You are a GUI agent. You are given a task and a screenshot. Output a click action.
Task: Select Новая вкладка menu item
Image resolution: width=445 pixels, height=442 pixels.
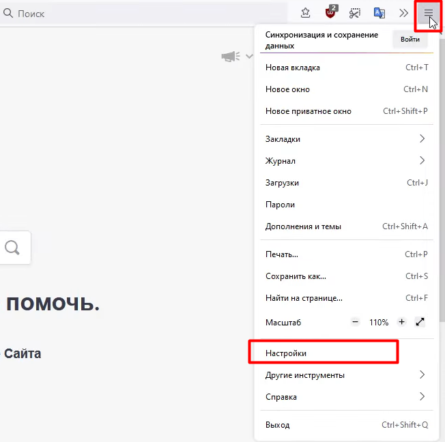point(347,68)
